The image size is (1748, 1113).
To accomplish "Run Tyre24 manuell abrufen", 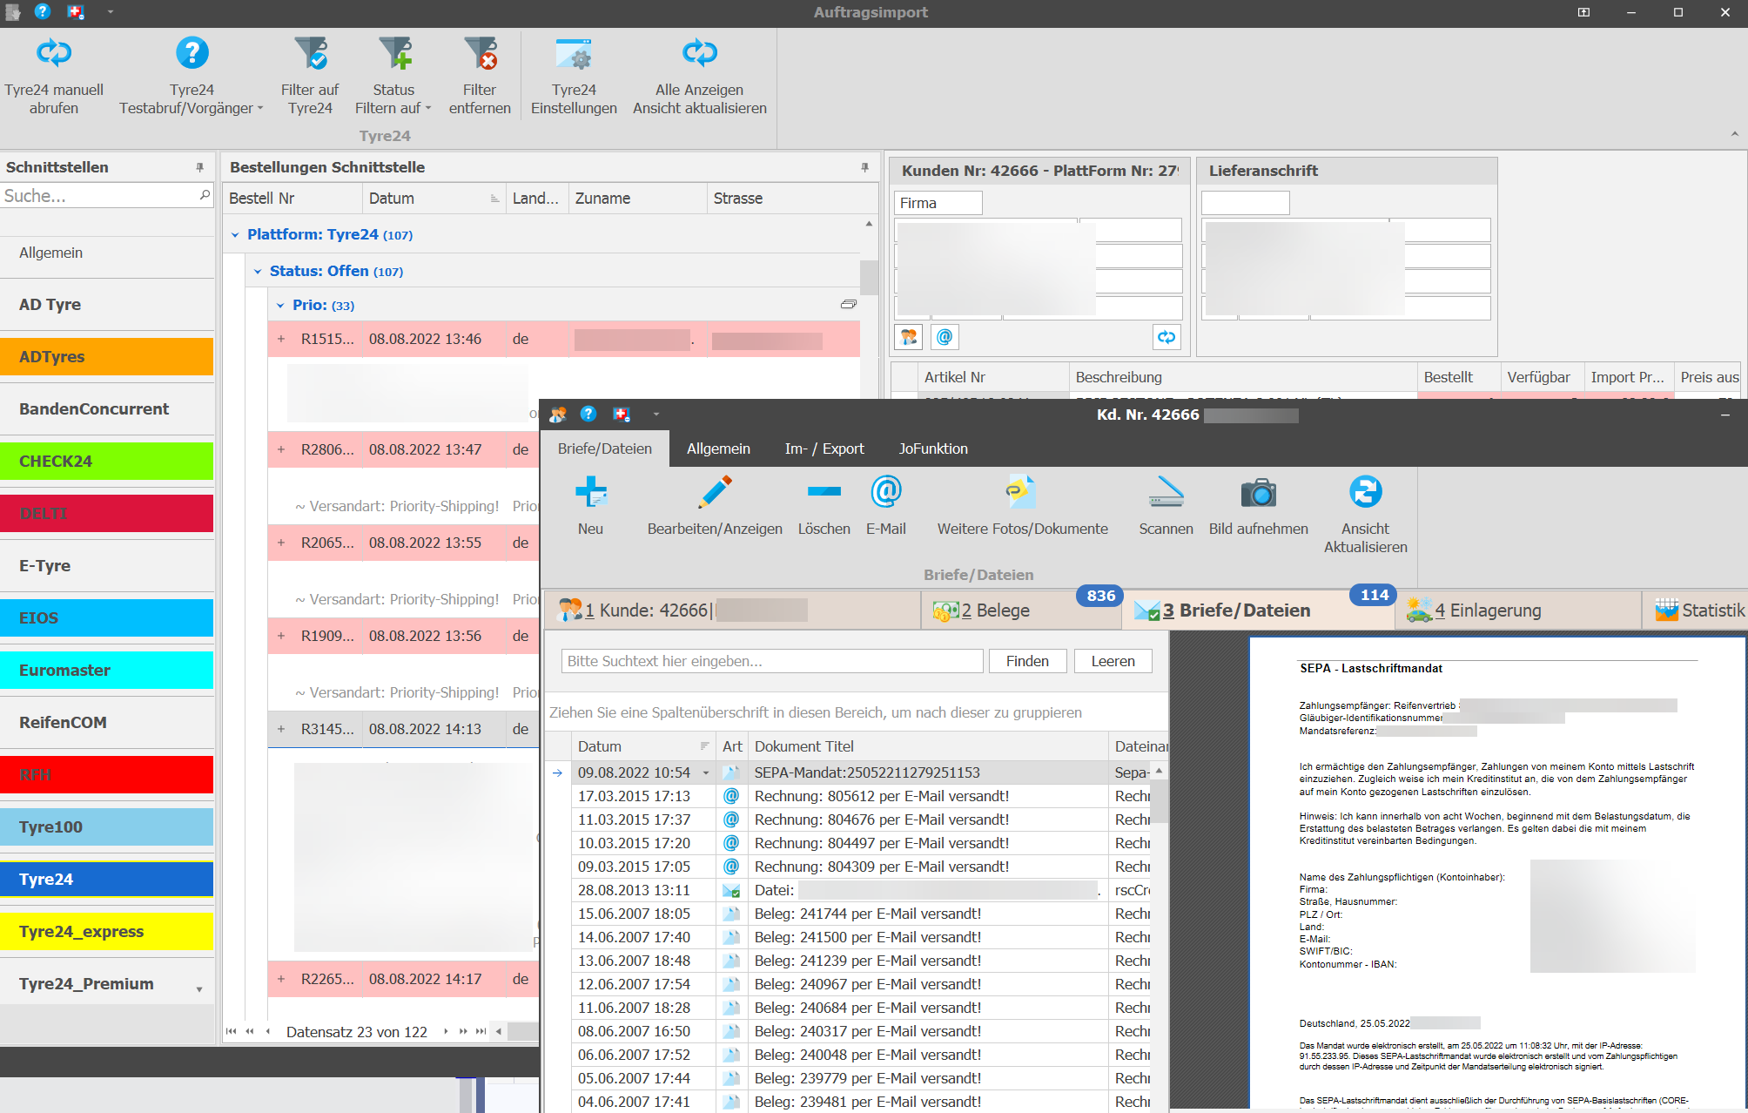I will click(x=54, y=77).
